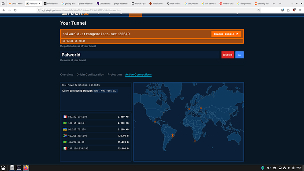Open the file manager from the taskbar

tap(12, 167)
